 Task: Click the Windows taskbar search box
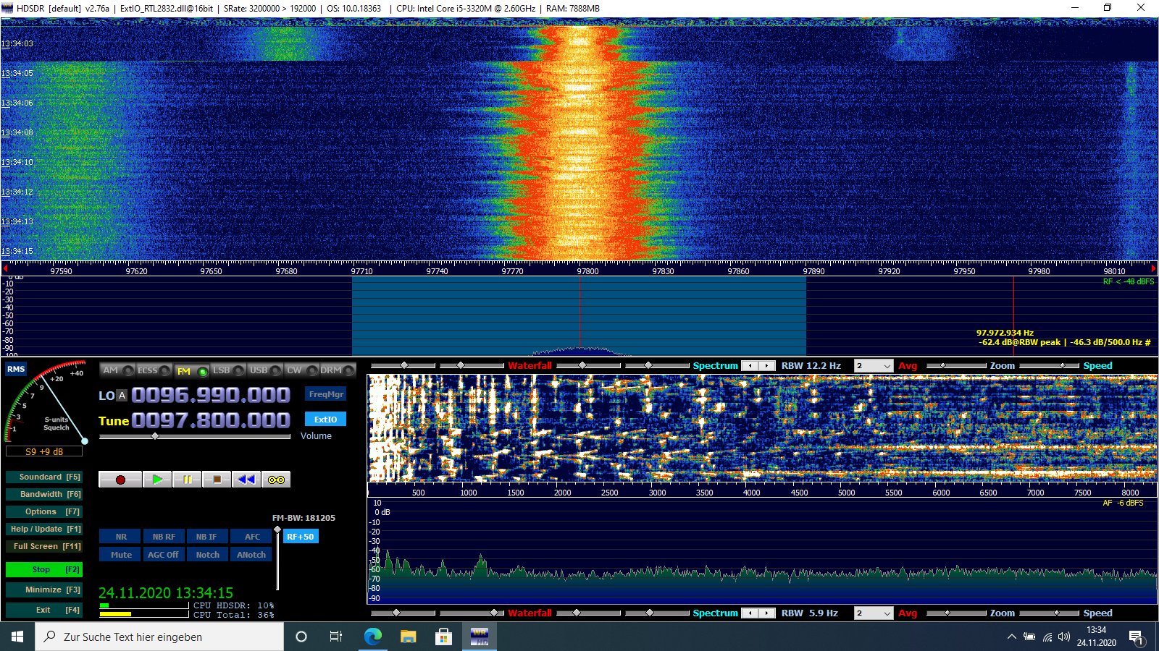pyautogui.click(x=159, y=637)
